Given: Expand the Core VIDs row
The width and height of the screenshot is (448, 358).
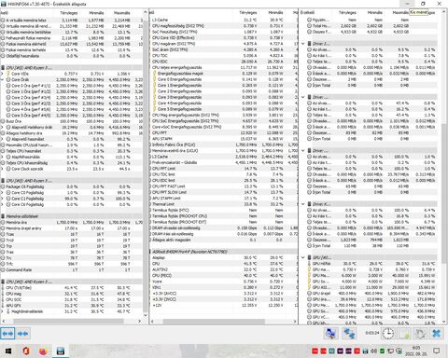Looking at the screenshot, I should pyautogui.click(x=2, y=74).
